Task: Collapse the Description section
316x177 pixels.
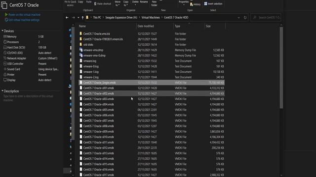Action: click(x=2, y=91)
